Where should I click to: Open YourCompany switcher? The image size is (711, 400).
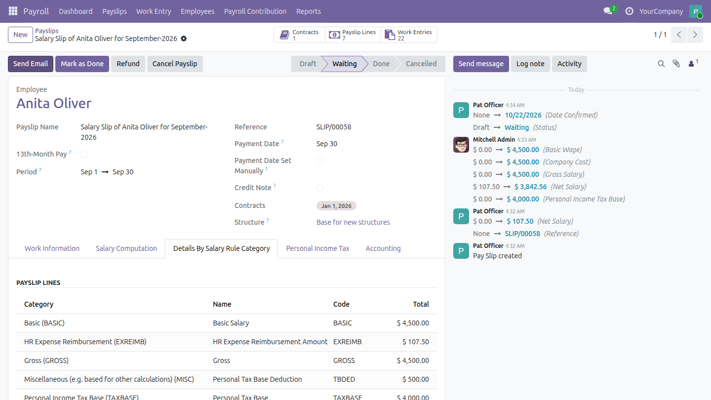(x=661, y=11)
